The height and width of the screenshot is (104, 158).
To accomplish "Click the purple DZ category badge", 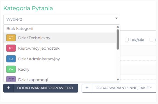I will coord(11,79).
